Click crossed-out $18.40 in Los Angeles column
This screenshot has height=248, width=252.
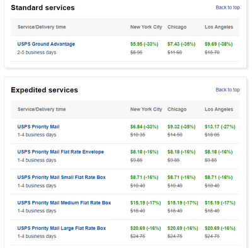[212, 211]
